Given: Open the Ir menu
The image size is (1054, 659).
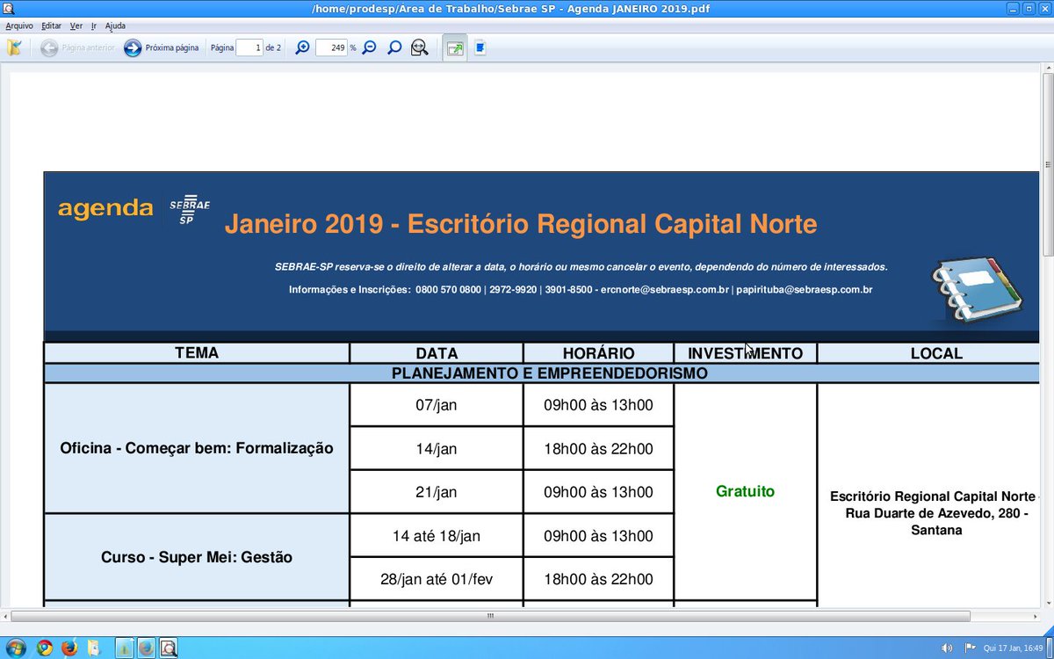Looking at the screenshot, I should [94, 25].
